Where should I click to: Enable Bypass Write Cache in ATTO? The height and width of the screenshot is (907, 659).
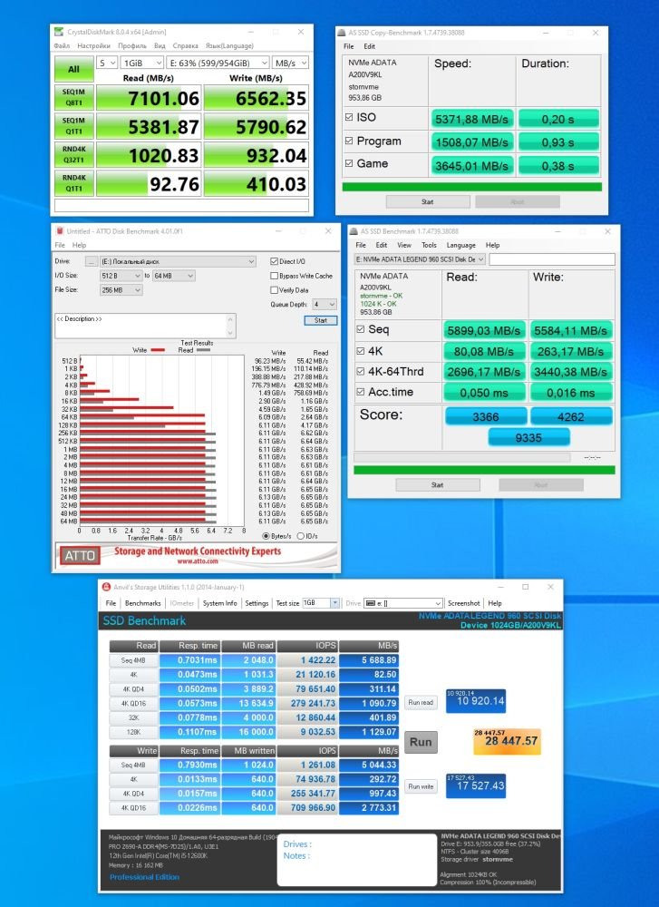point(274,276)
